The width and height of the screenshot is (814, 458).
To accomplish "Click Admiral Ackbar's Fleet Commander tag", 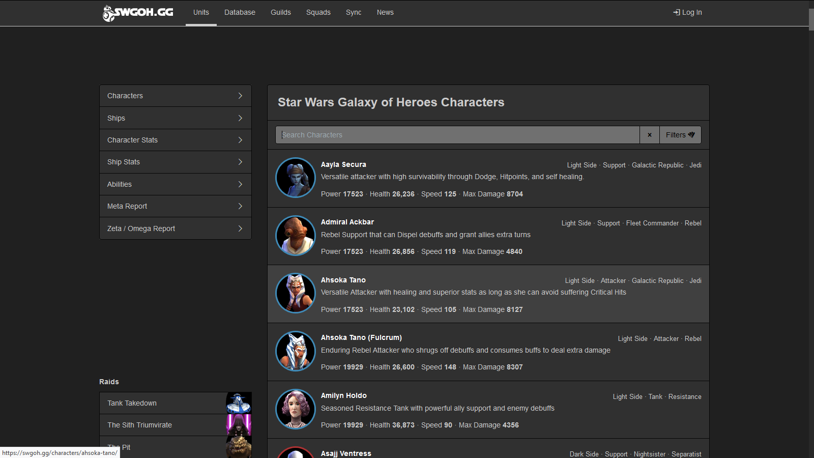I will 652,223.
